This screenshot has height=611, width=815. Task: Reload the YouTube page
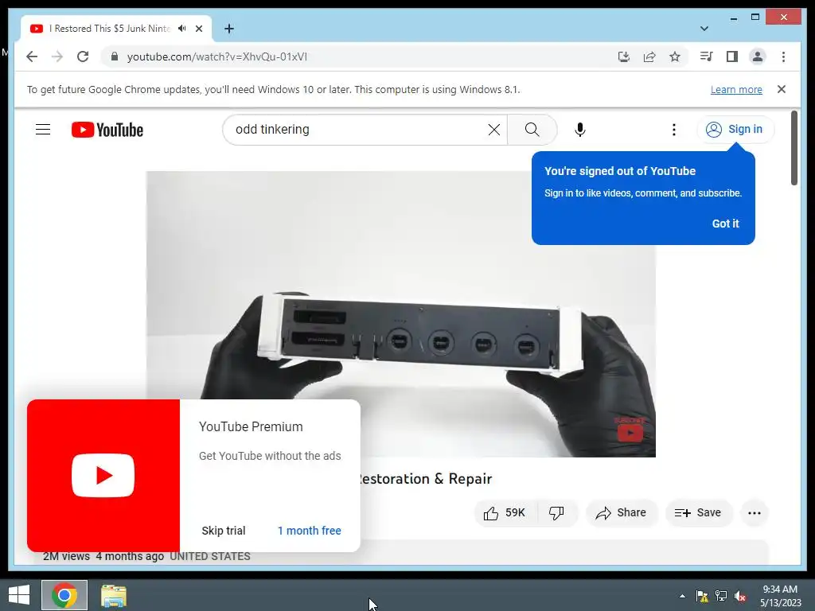83,56
